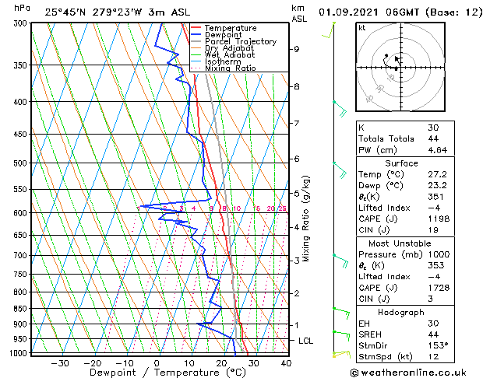Click the blue Dewpoint legend line
The image size is (490, 378).
pos(196,34)
